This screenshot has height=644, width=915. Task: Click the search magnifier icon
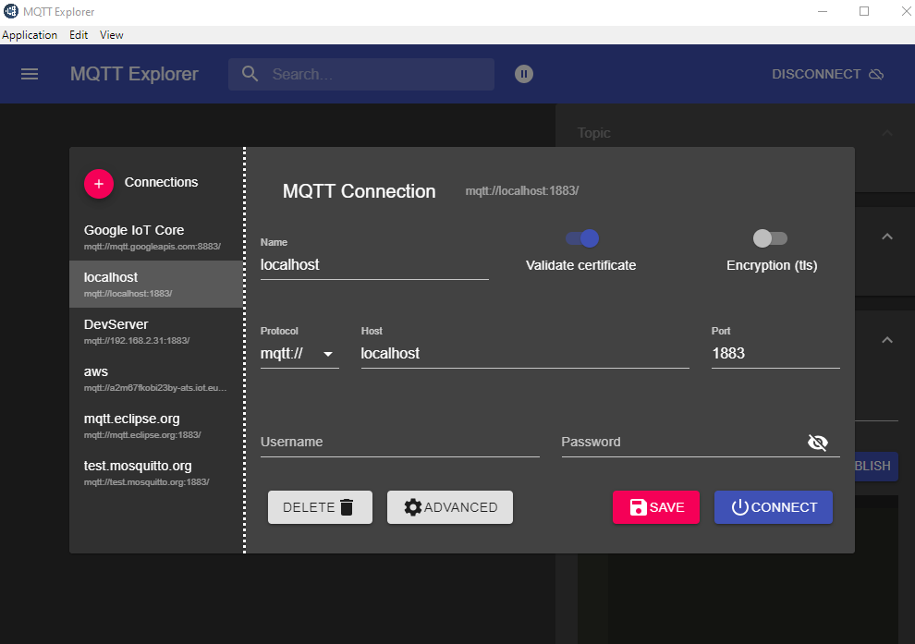coord(249,74)
